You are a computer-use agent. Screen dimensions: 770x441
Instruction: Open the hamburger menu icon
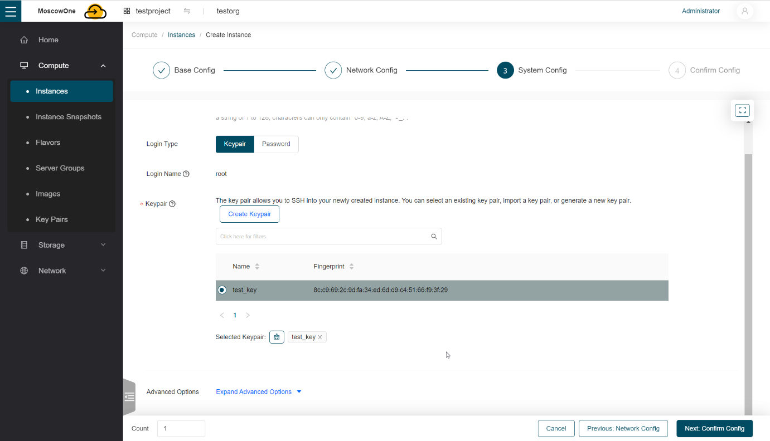(11, 11)
